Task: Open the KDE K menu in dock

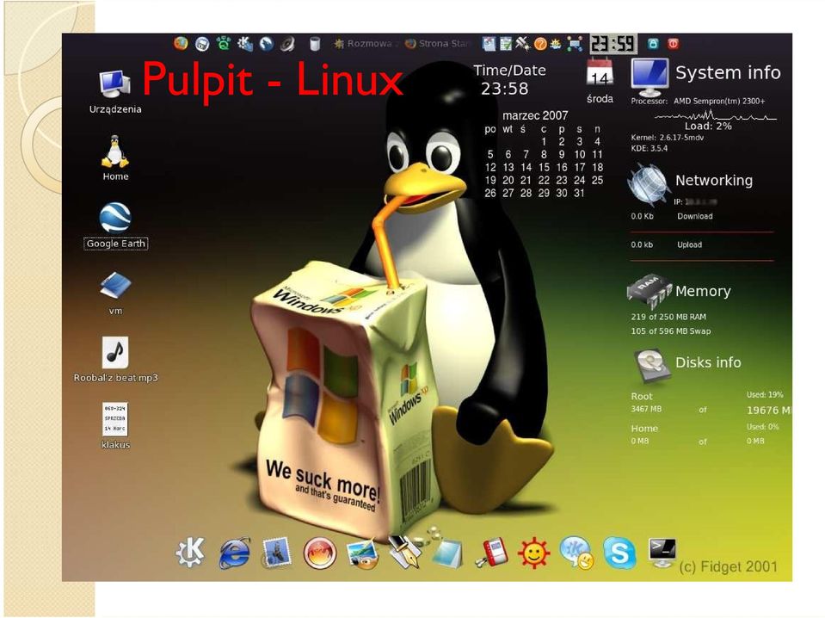Action: (x=190, y=553)
